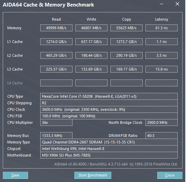The width and height of the screenshot is (187, 182).
Task: Select the Memory Latency 61.3 ns field
Action: (161, 28)
